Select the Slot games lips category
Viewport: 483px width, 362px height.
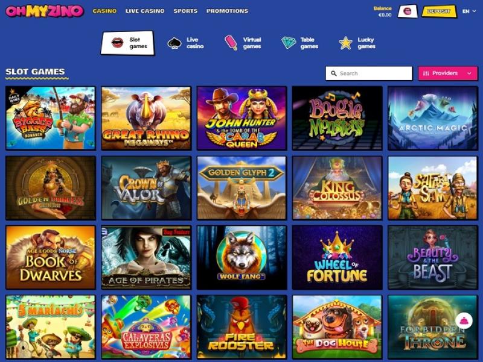click(127, 43)
